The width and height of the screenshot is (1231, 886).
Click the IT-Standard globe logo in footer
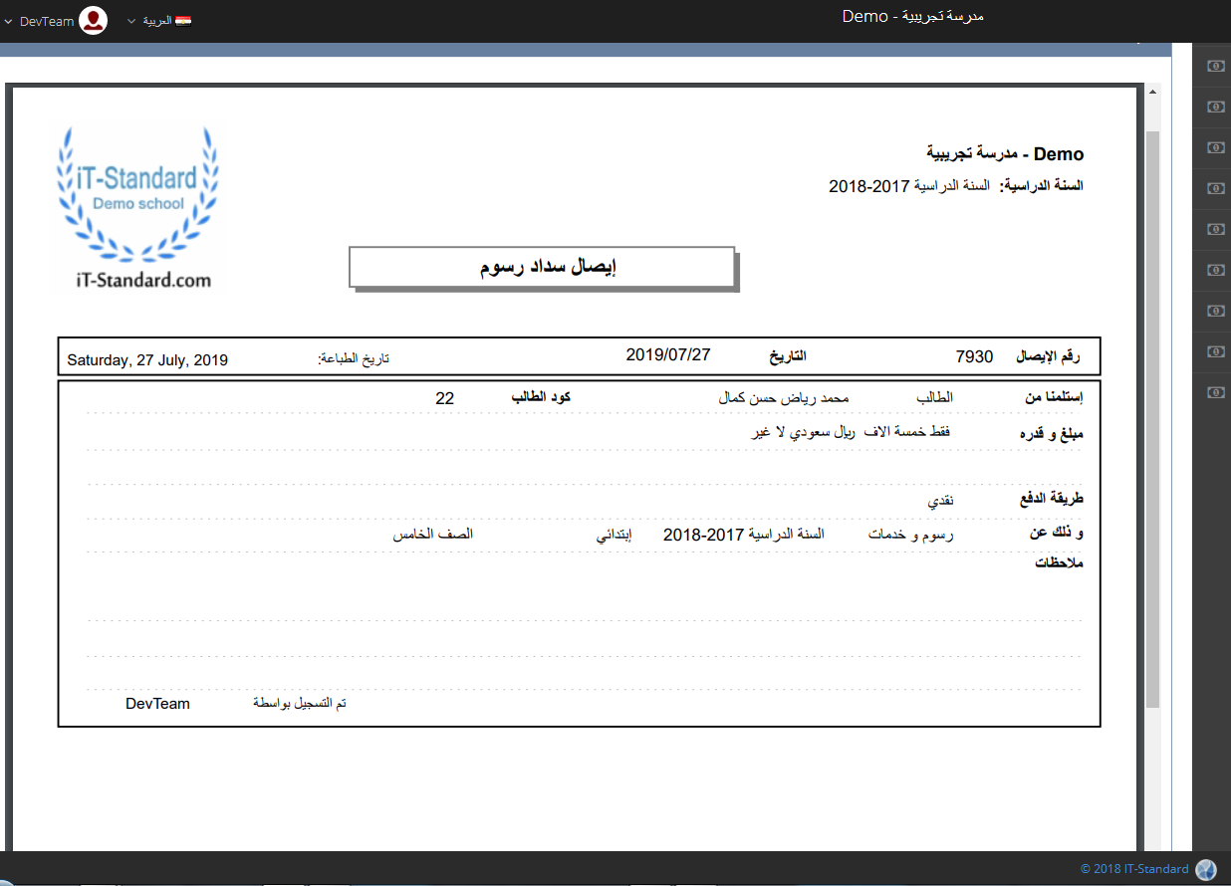click(x=1206, y=869)
